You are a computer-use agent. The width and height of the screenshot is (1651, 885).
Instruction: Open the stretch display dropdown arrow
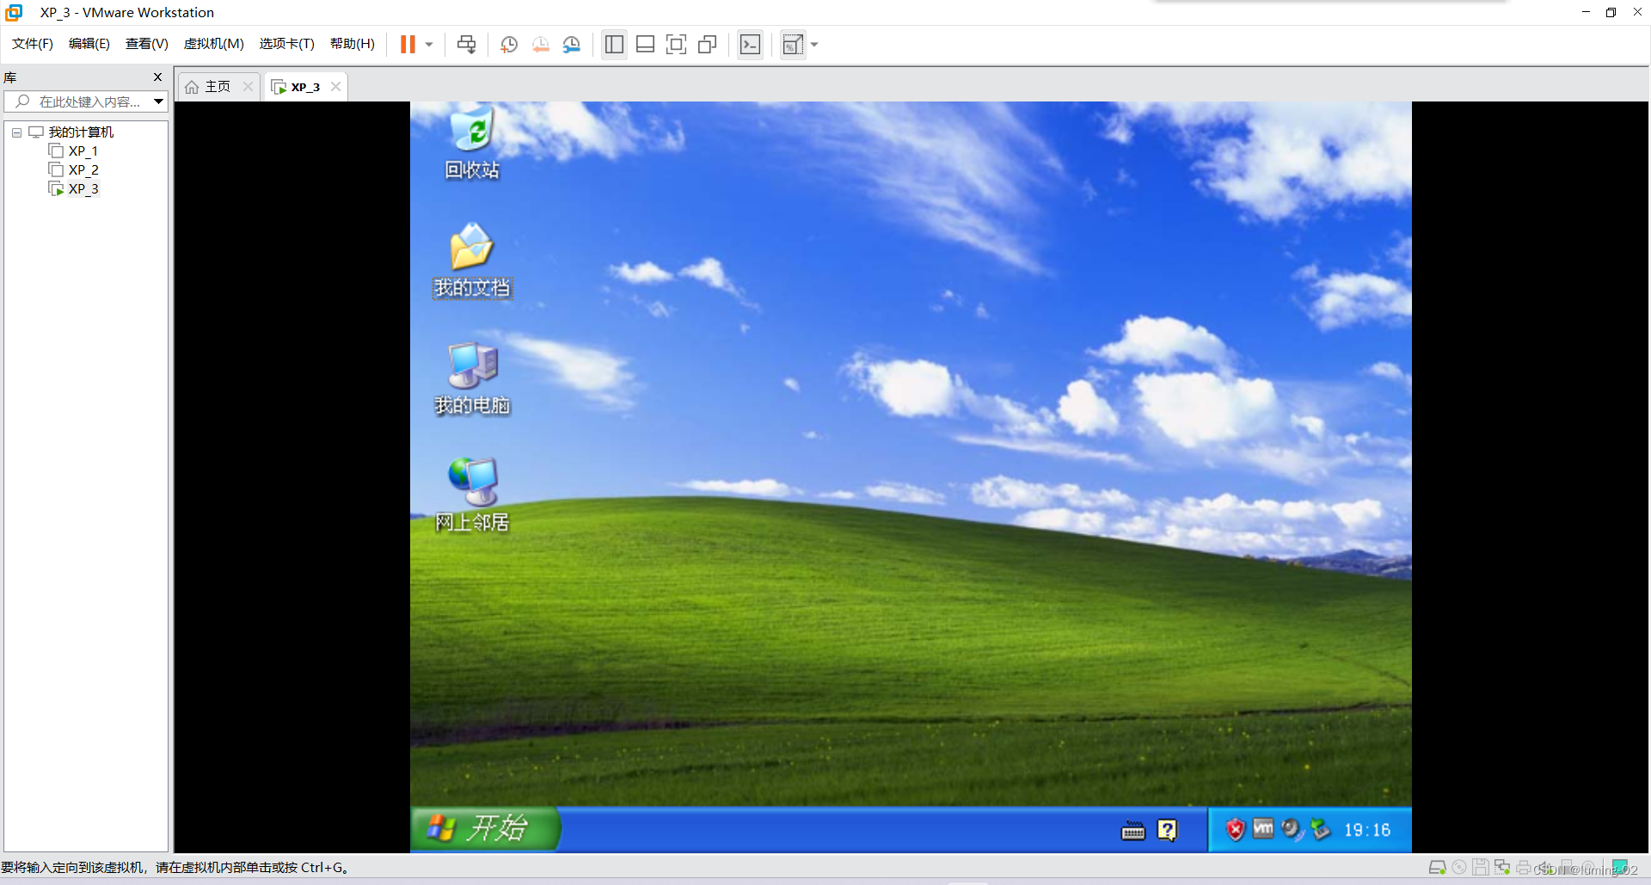814,45
